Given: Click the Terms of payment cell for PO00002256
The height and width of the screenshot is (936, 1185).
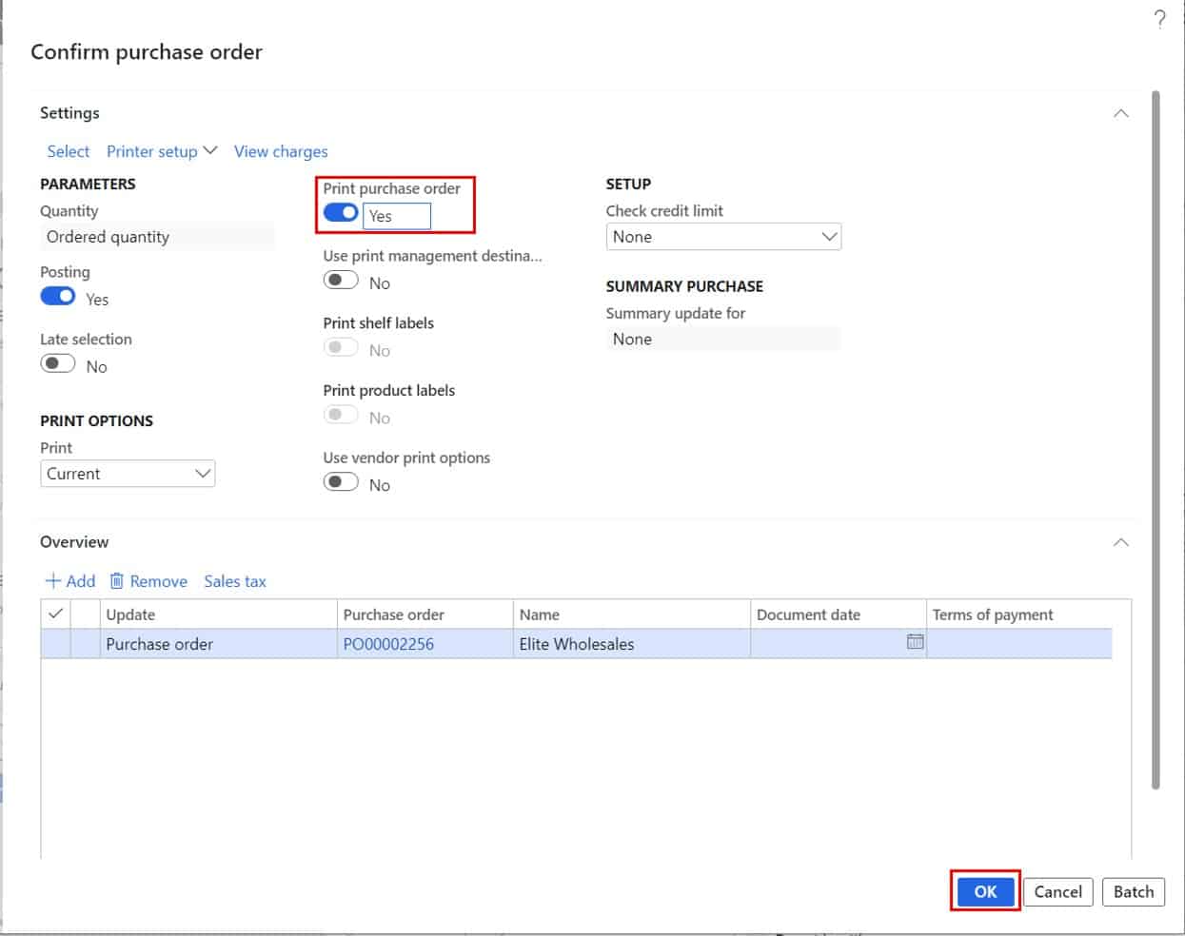Looking at the screenshot, I should click(1019, 644).
